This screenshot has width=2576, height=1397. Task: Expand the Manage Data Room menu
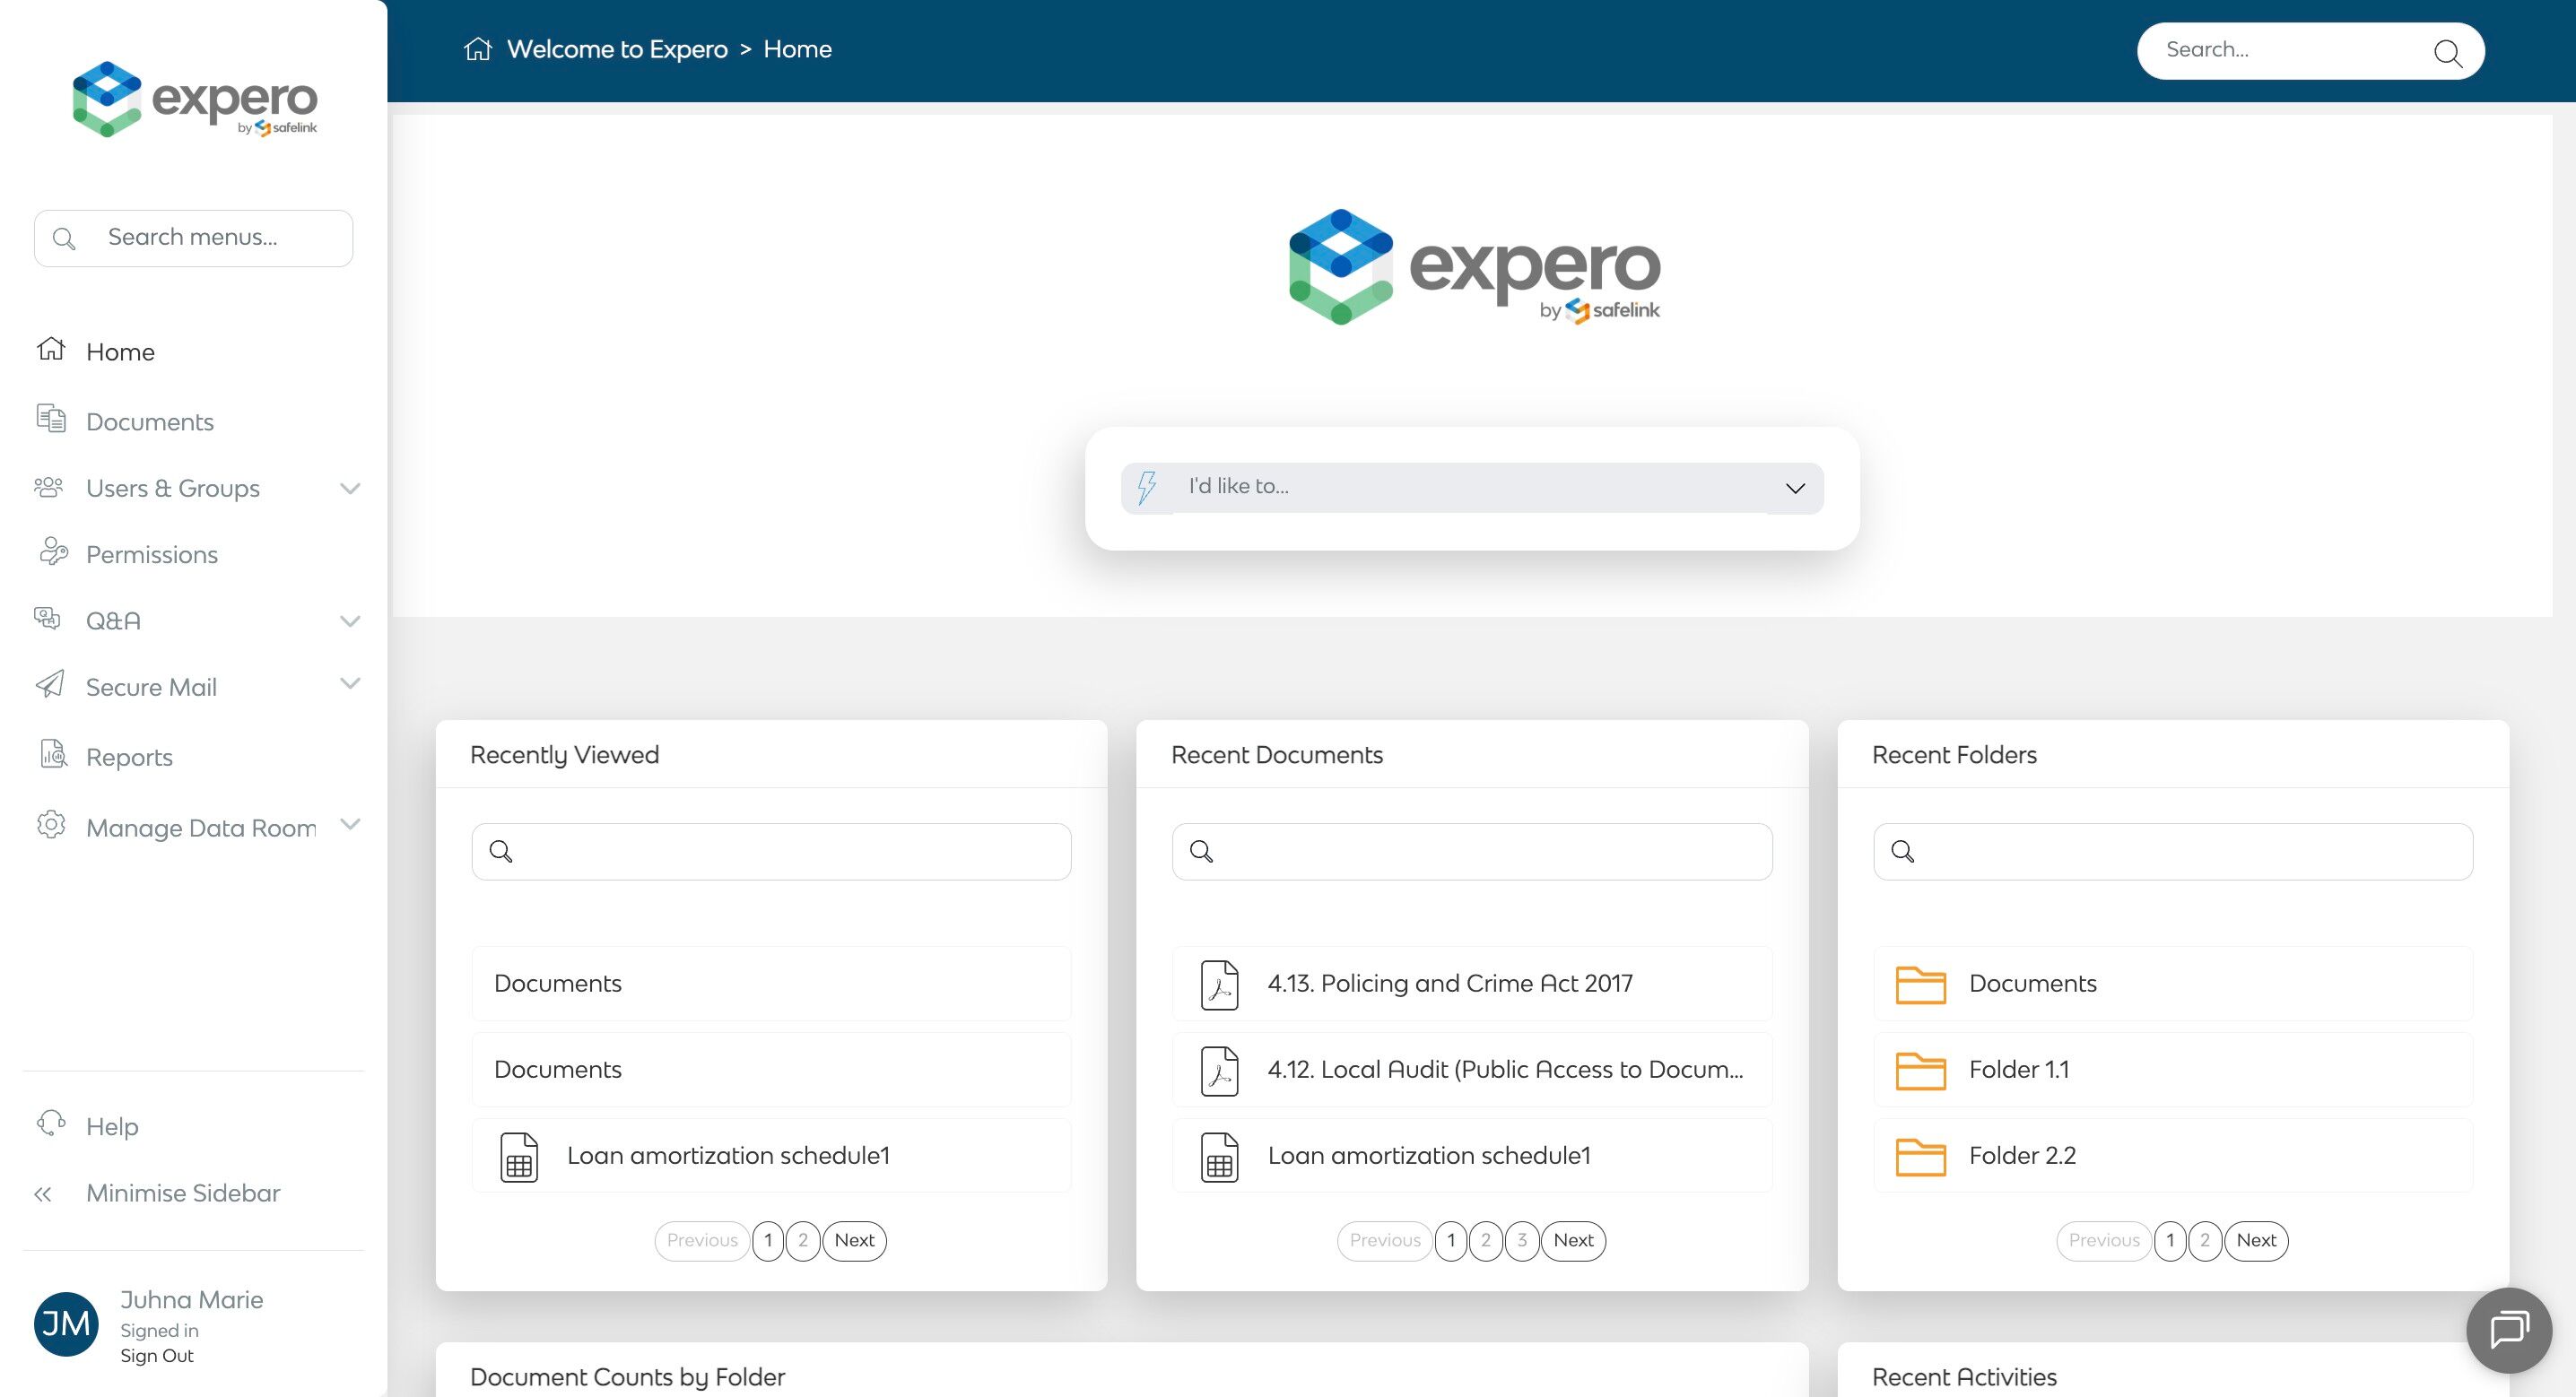point(349,825)
